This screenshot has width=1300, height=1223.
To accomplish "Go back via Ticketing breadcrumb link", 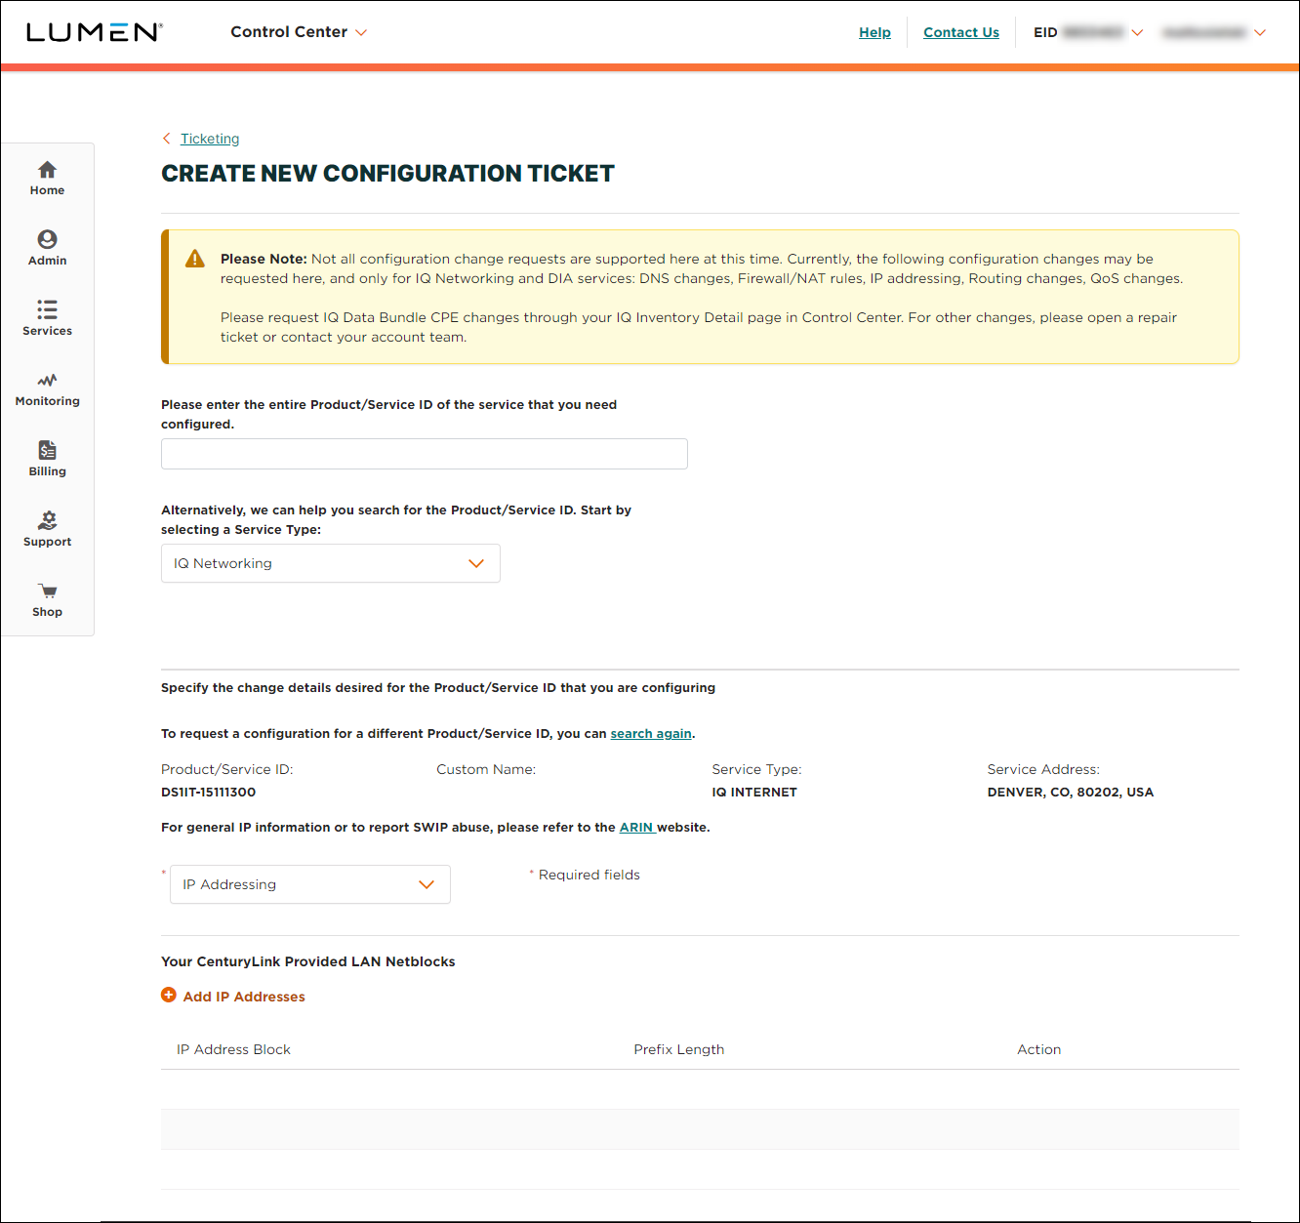I will [210, 139].
